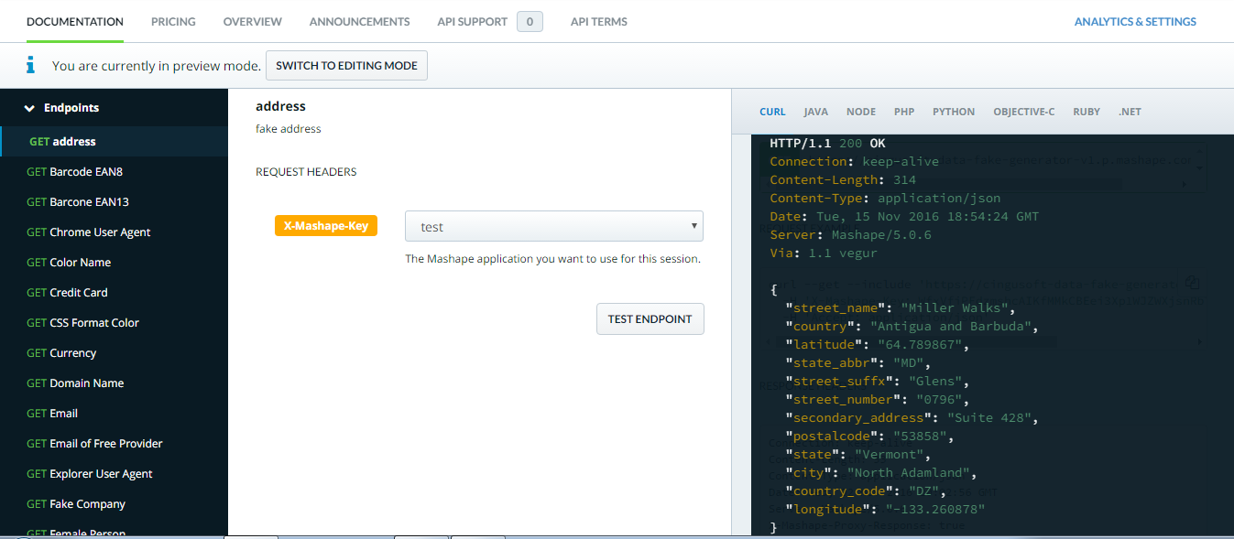1234x539 pixels.
Task: View the RUBY code sample
Action: pos(1086,111)
